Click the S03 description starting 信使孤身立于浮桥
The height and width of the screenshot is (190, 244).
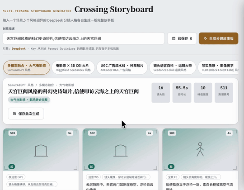199,186
